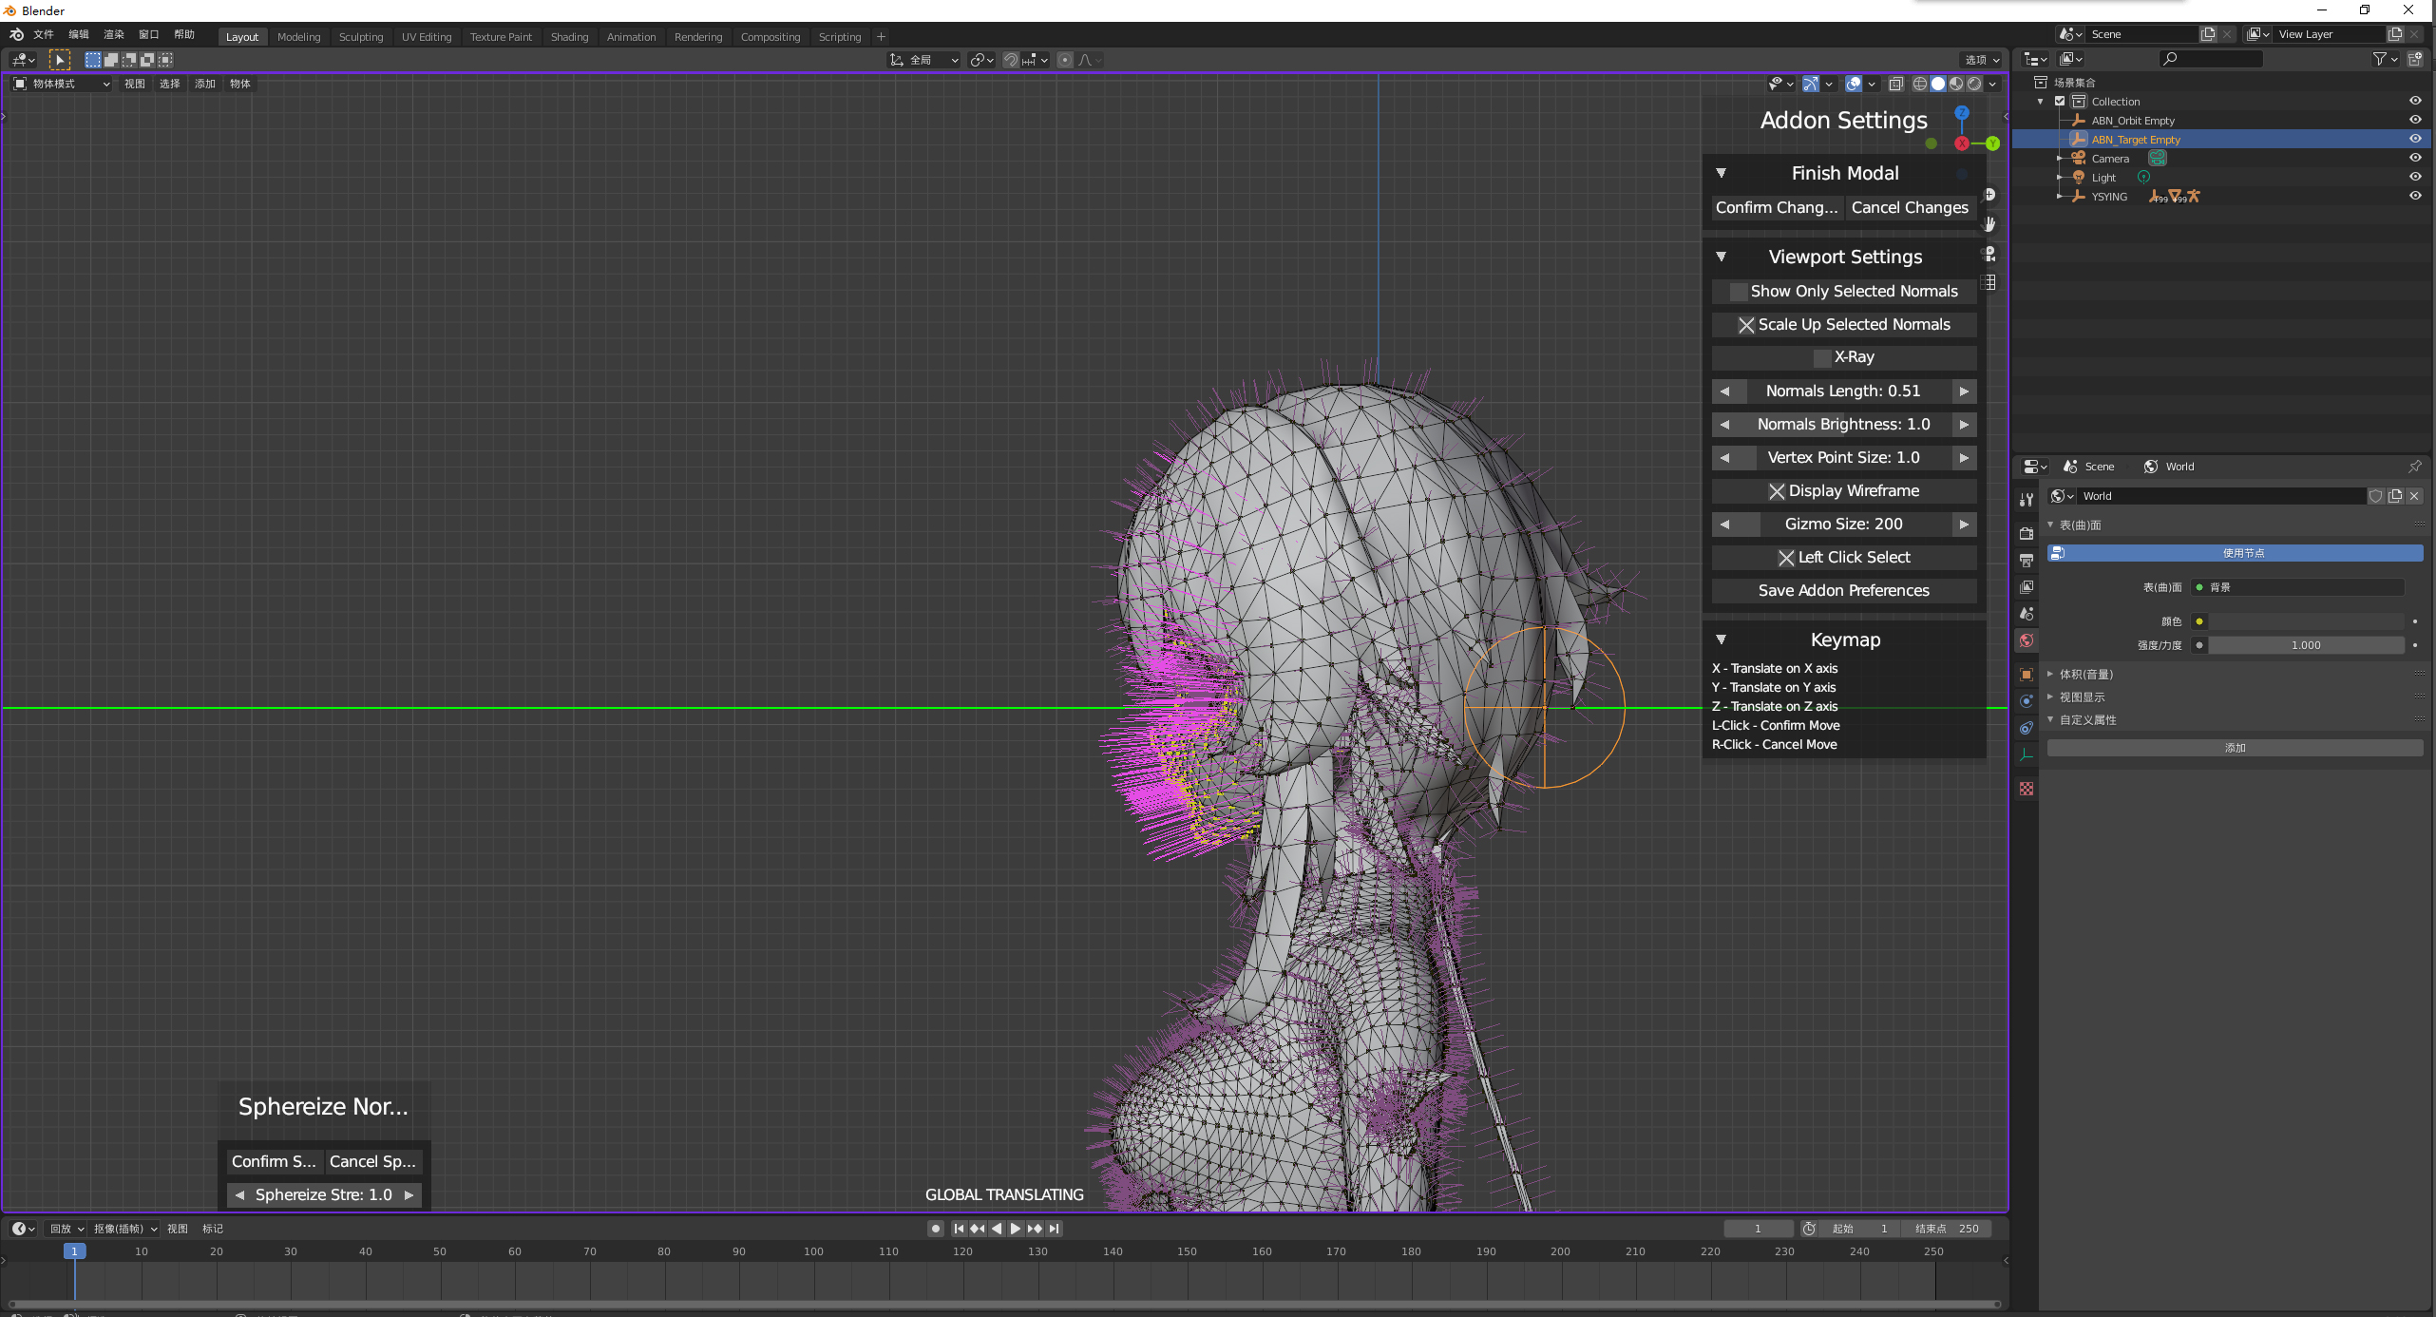Hide the Camera object in outliner
This screenshot has width=2436, height=1317.
pyautogui.click(x=2414, y=158)
